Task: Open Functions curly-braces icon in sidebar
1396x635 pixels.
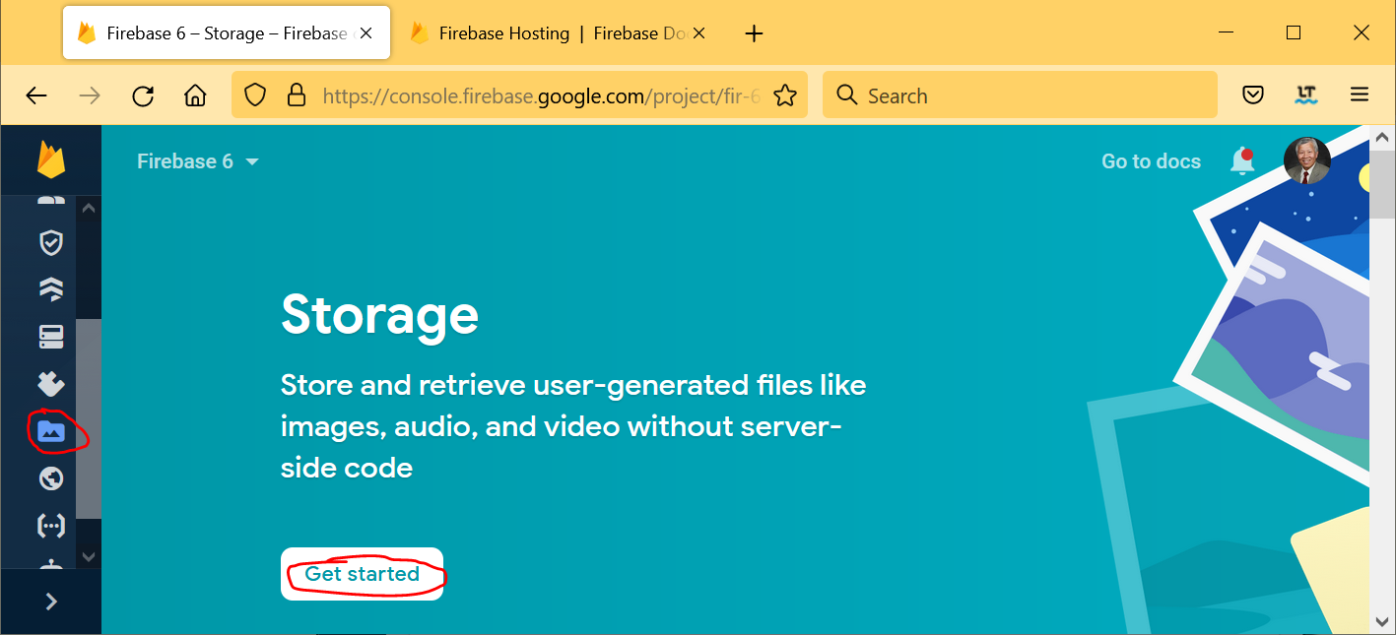Action: tap(50, 526)
